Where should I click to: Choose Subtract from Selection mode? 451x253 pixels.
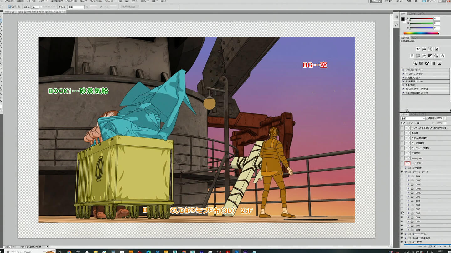(x=16, y=7)
